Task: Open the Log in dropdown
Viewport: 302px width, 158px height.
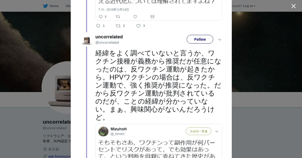Action: tap(249, 6)
